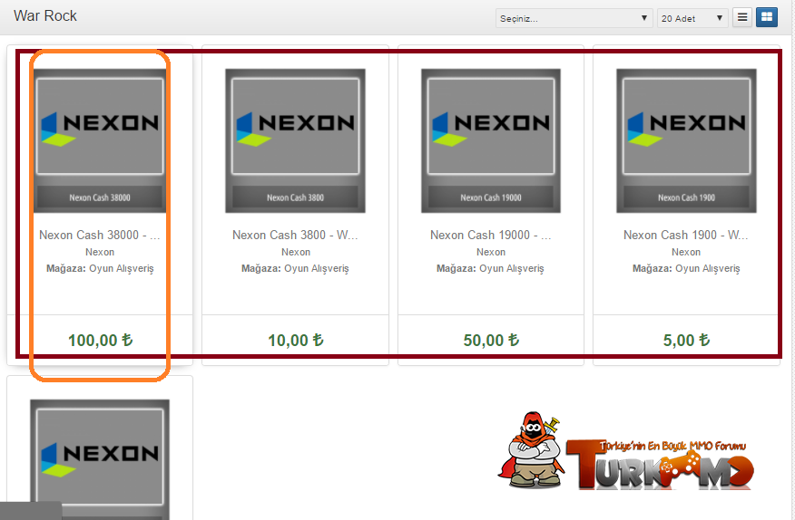This screenshot has width=795, height=520.
Task: Click the 10,00 ₺ price
Action: tap(296, 340)
